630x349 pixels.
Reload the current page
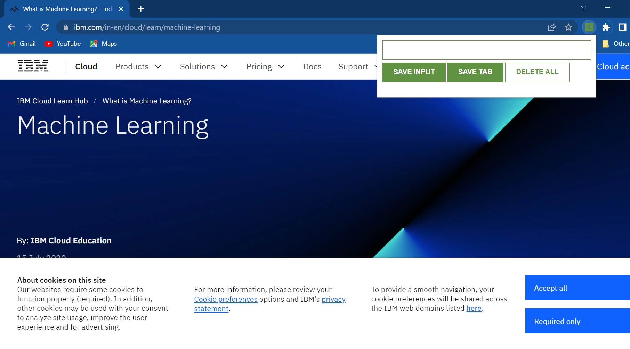(x=45, y=27)
